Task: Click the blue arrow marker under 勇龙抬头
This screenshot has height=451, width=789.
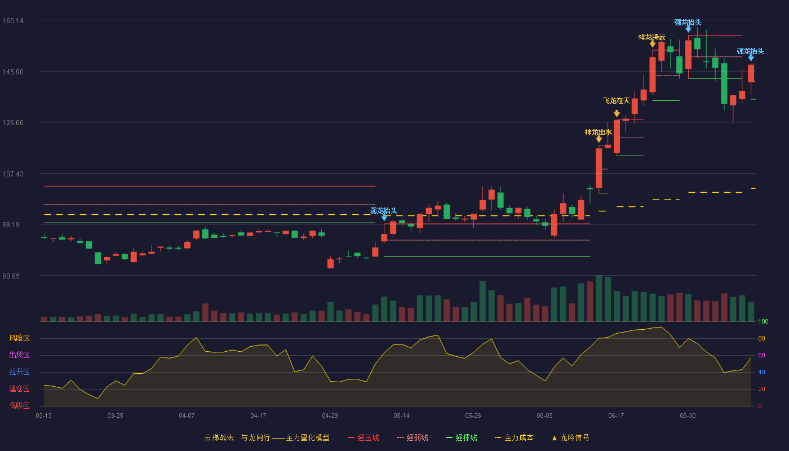Action: (x=384, y=218)
